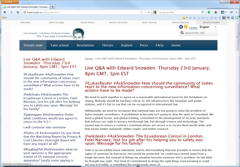Open the Revelations menu item
Image resolution: width=240 pixels, height=167 pixels.
[86, 45]
